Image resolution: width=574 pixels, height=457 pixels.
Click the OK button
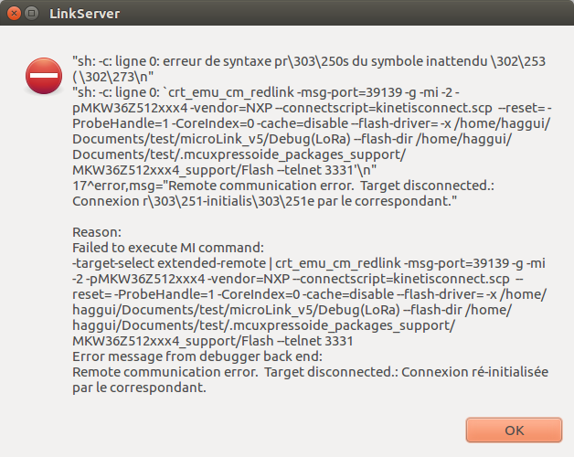point(513,430)
